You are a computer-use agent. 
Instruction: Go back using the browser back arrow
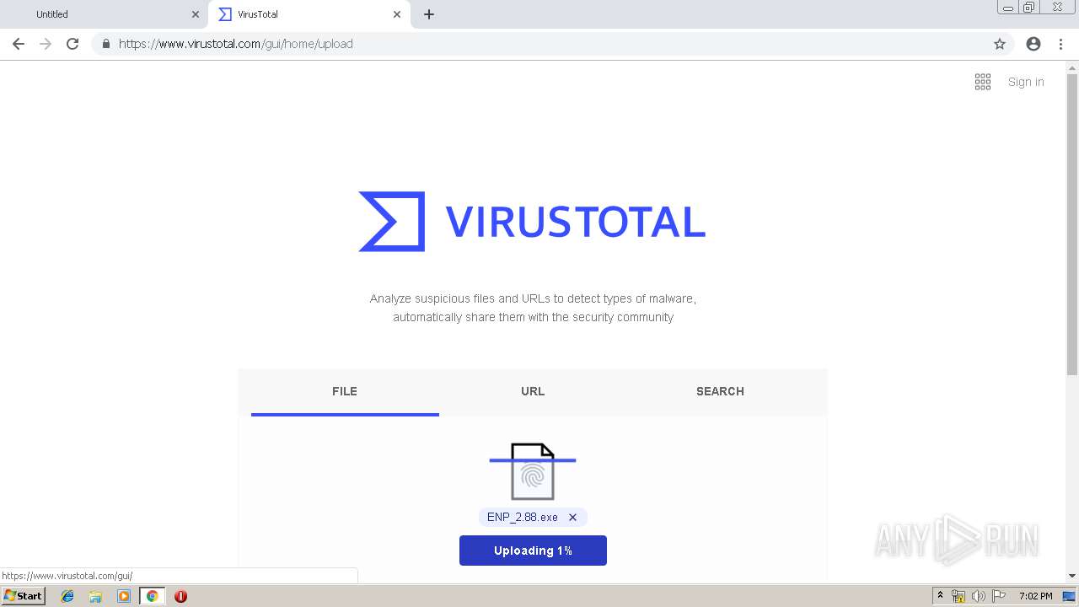coord(19,44)
